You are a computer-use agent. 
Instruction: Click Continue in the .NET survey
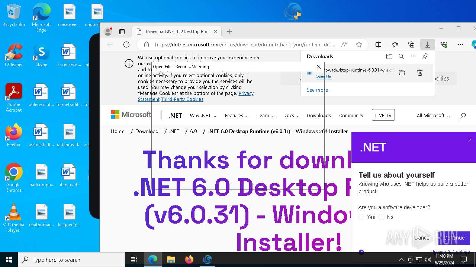pyautogui.click(x=454, y=238)
